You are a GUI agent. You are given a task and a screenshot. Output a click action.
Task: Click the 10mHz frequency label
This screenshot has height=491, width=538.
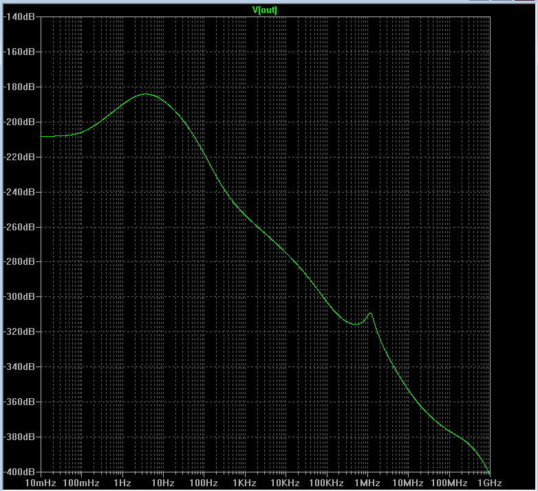[41, 483]
